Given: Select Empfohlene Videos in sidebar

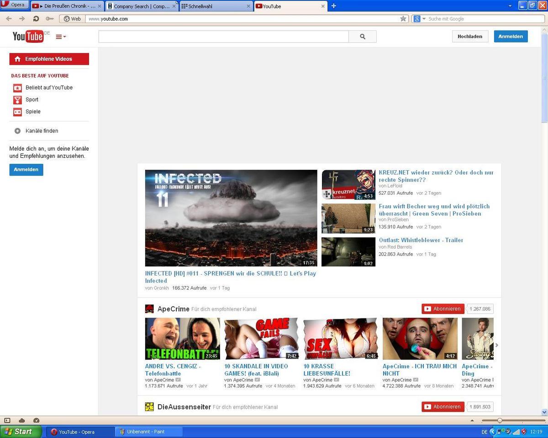Looking at the screenshot, I should (49, 59).
